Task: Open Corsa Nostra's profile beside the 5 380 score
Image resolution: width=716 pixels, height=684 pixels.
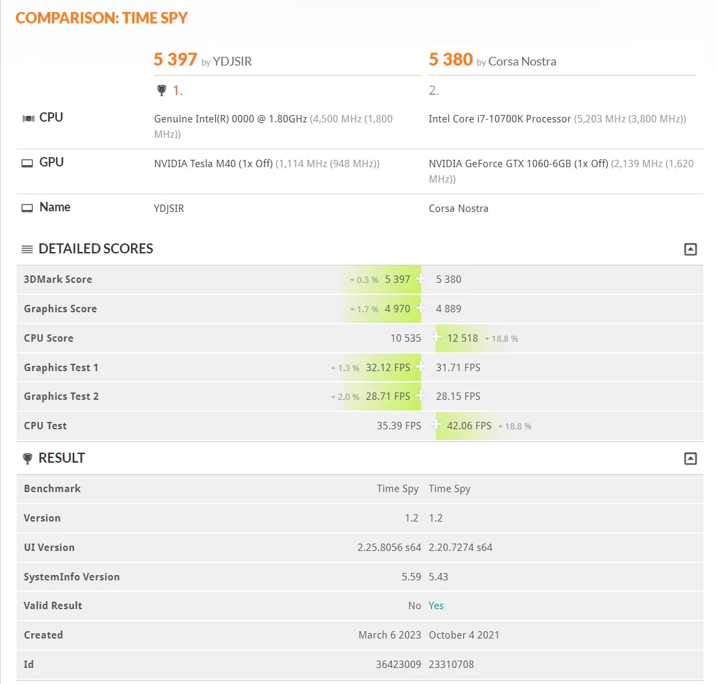Action: point(522,62)
